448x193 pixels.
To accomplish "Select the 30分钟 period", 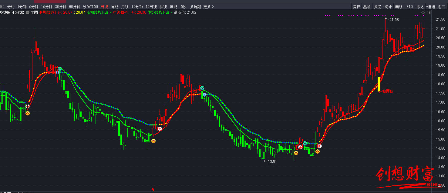I will [61, 7].
